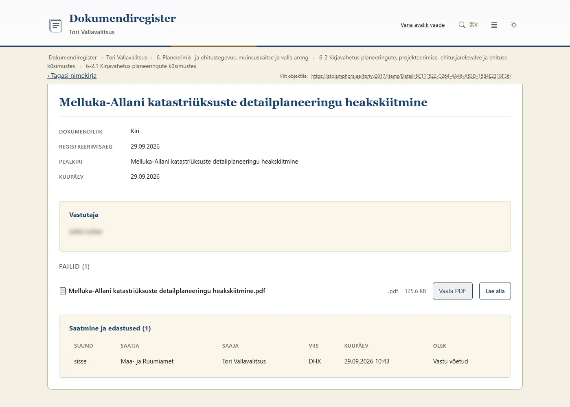Click the Vaata PDF button
This screenshot has width=570, height=407.
pos(453,291)
